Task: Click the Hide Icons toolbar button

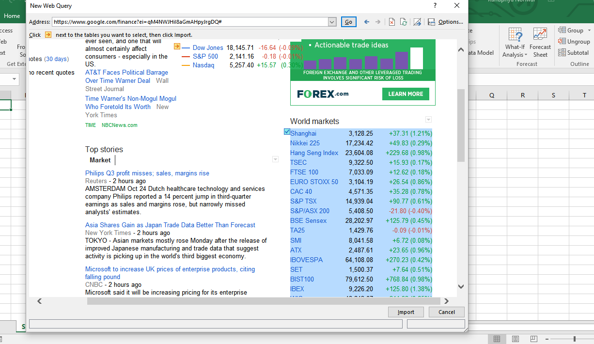Action: (417, 22)
